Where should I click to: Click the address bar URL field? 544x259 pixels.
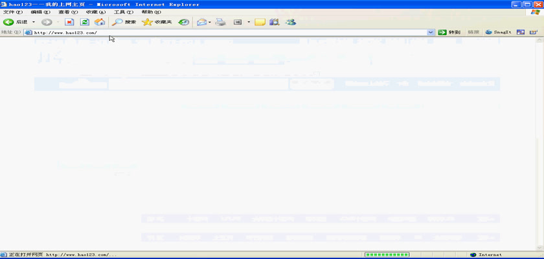coord(230,32)
